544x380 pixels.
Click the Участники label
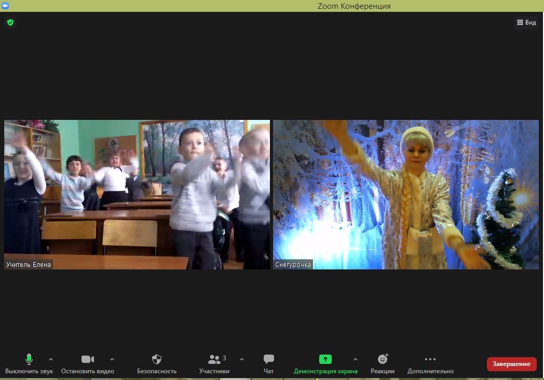[214, 371]
